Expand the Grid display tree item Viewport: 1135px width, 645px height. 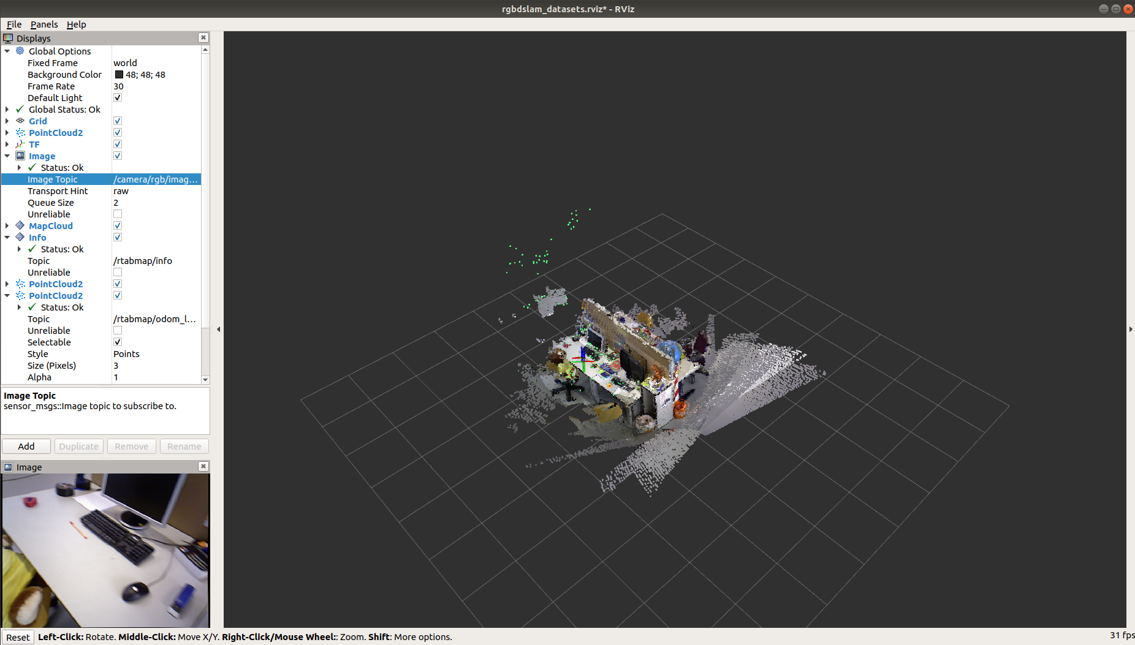(x=7, y=121)
